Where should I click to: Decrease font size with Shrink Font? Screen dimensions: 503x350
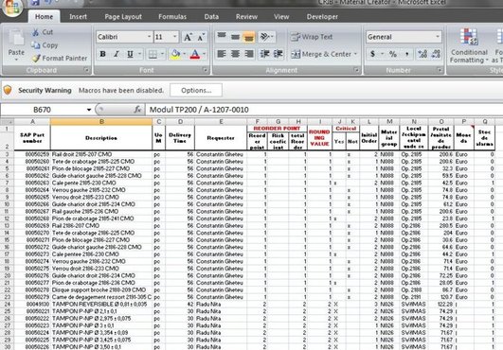pyautogui.click(x=201, y=37)
